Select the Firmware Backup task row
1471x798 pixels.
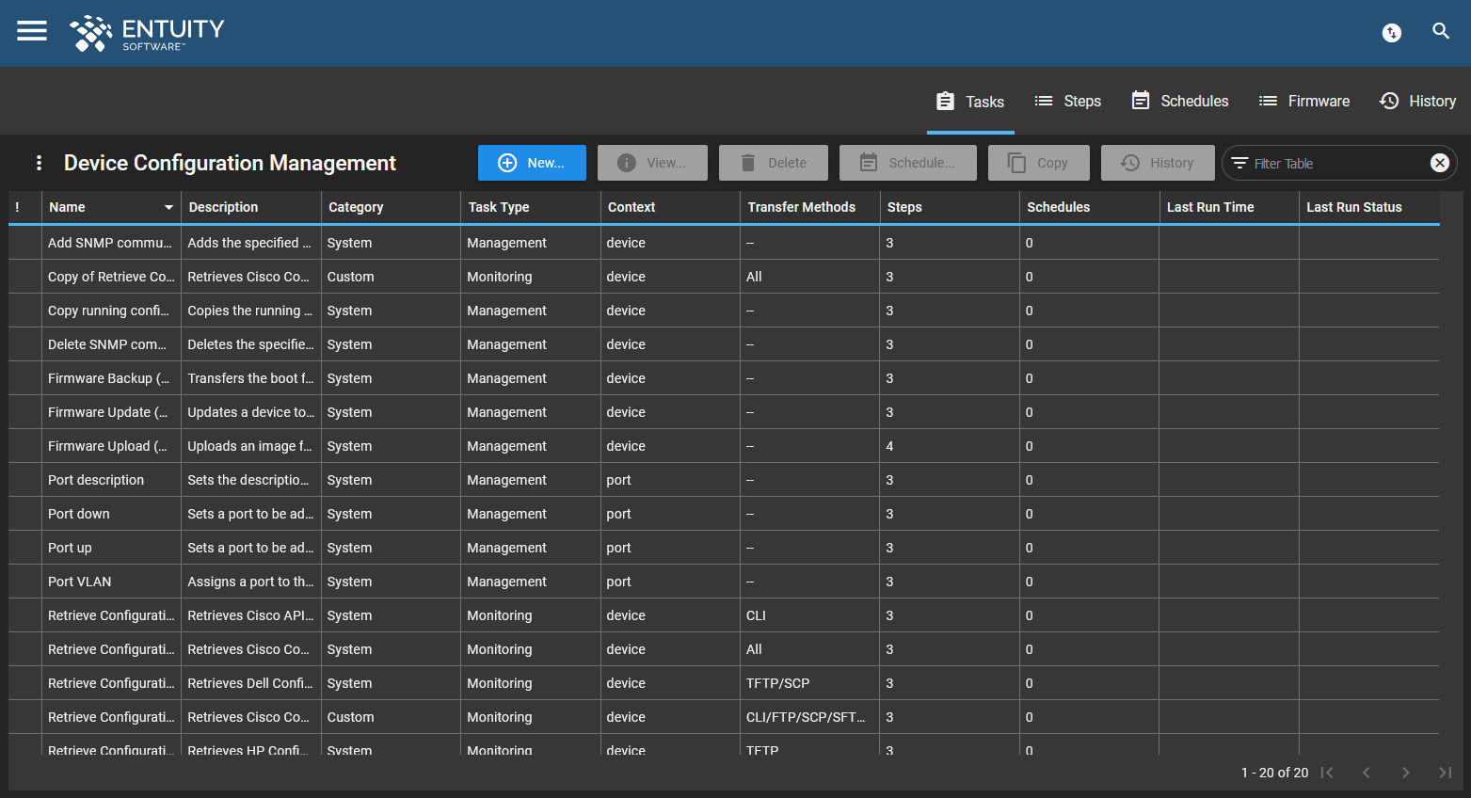coord(724,378)
